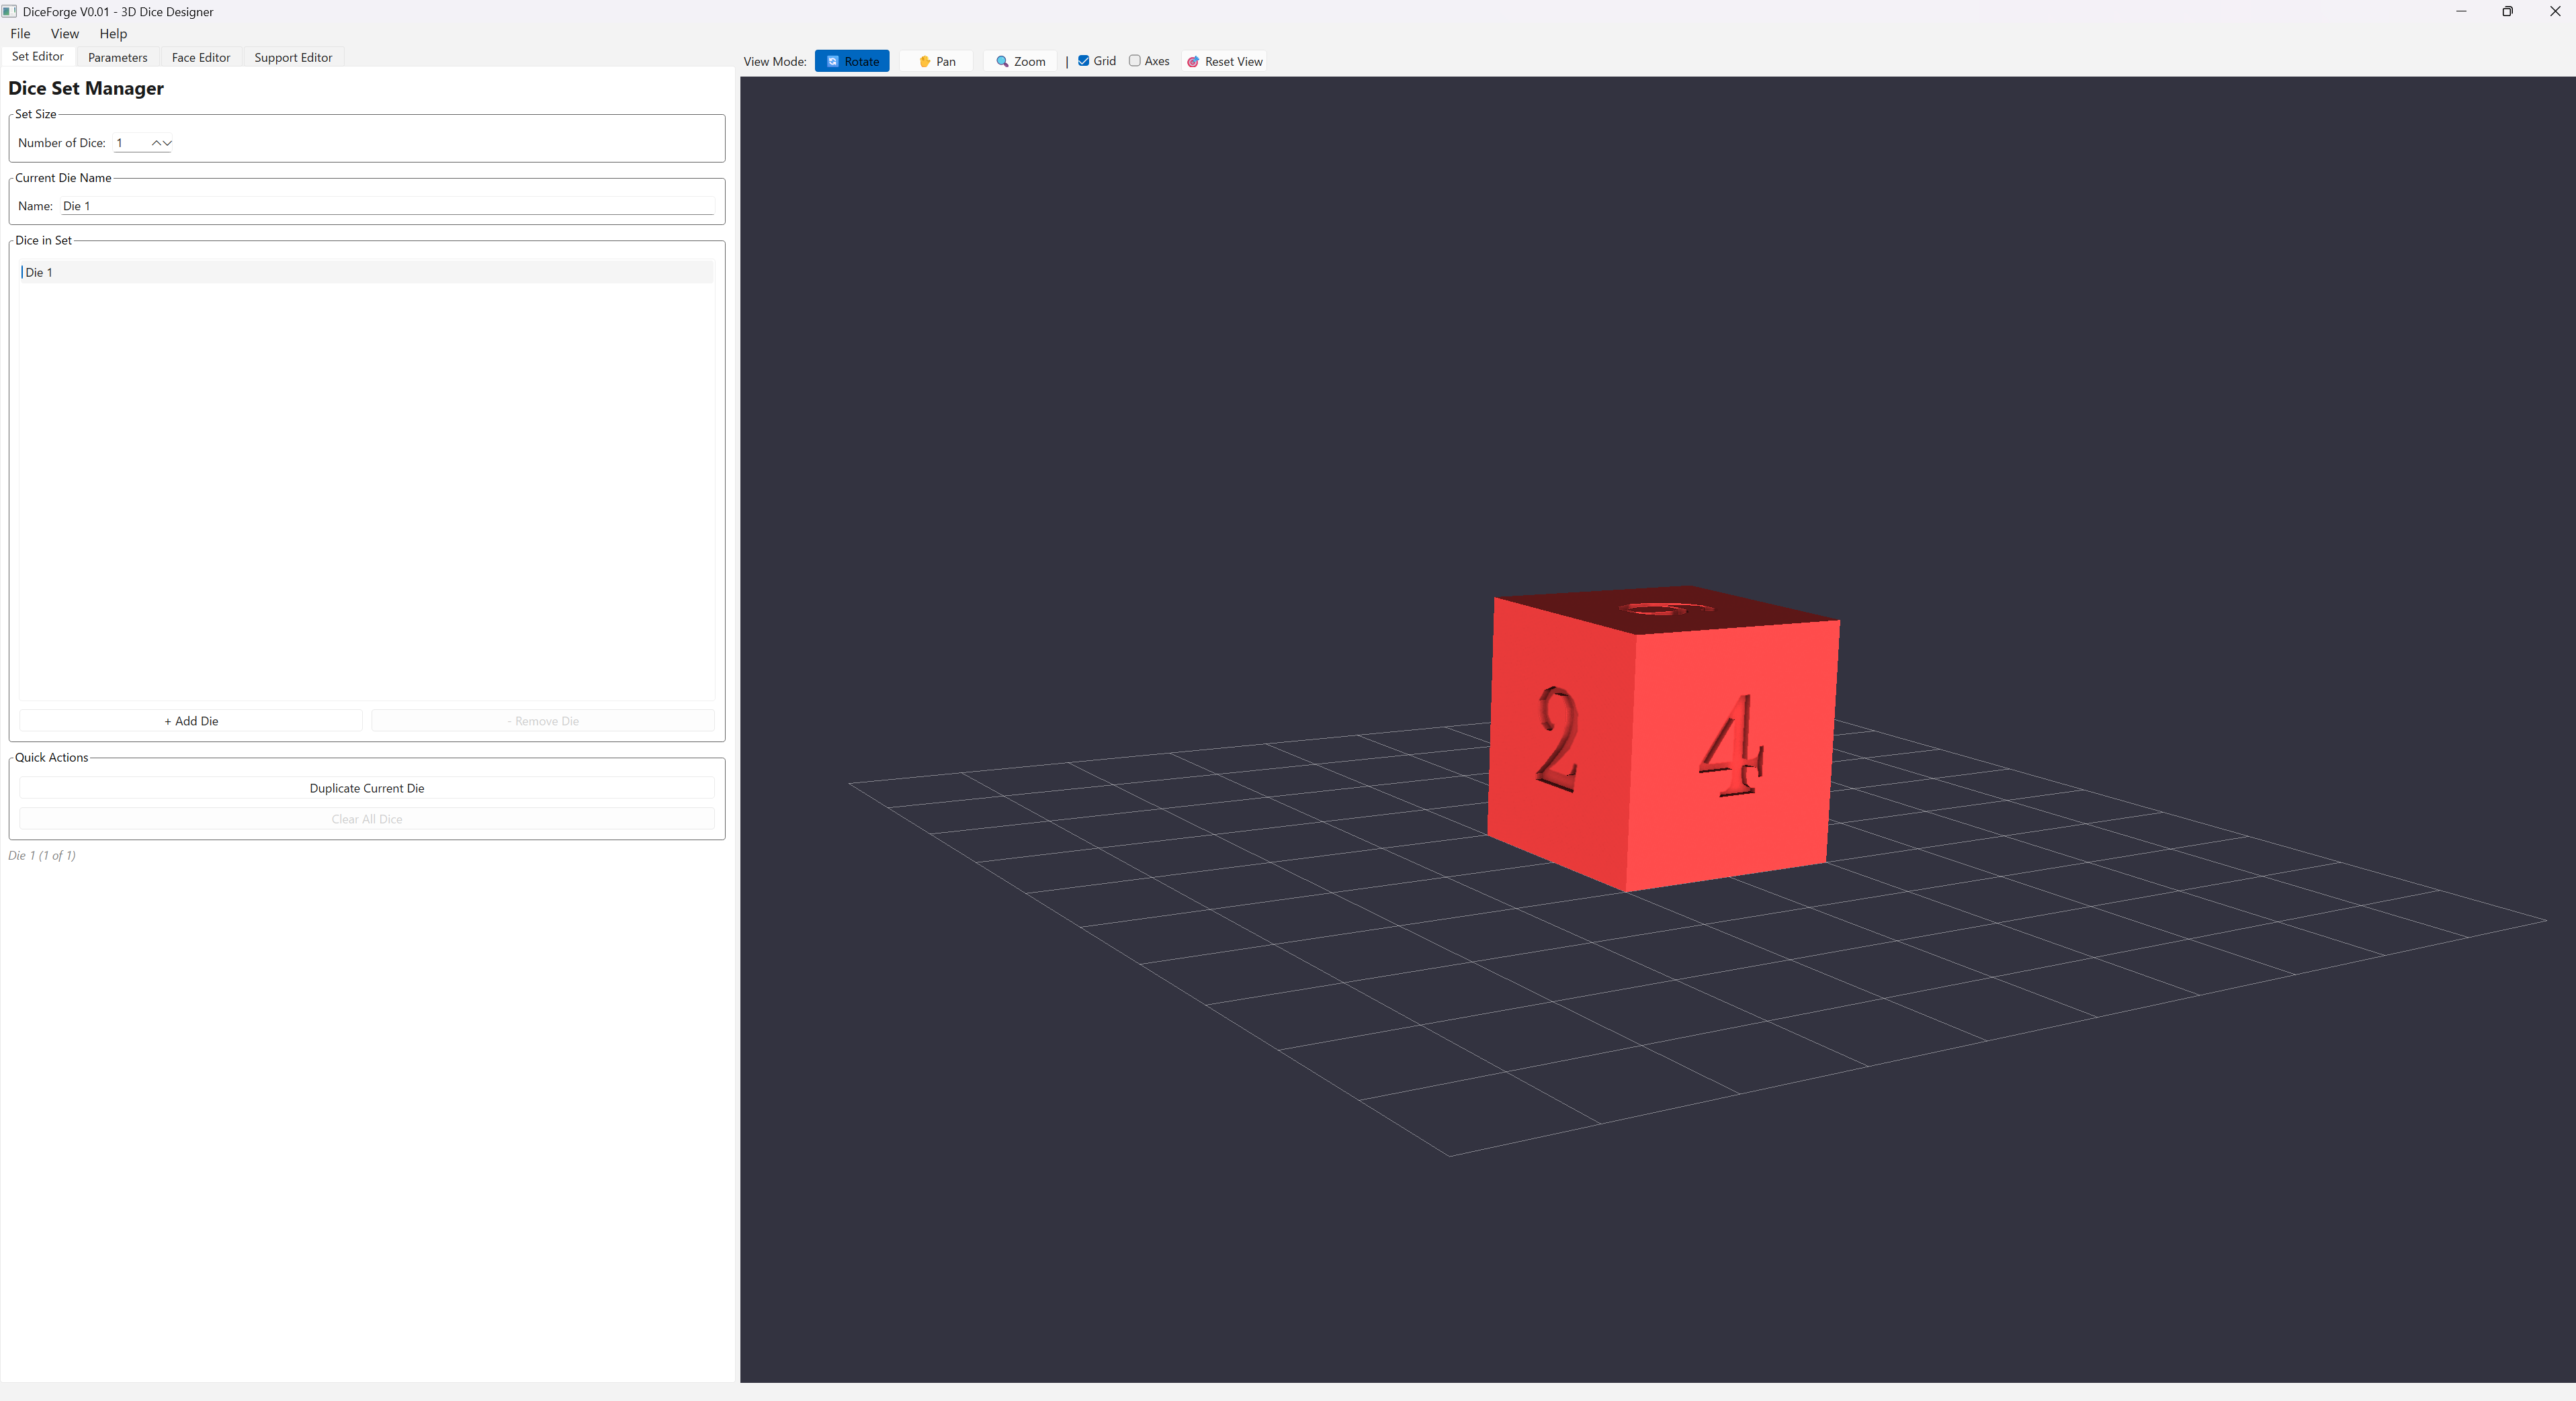Restore down the window

(x=2507, y=11)
